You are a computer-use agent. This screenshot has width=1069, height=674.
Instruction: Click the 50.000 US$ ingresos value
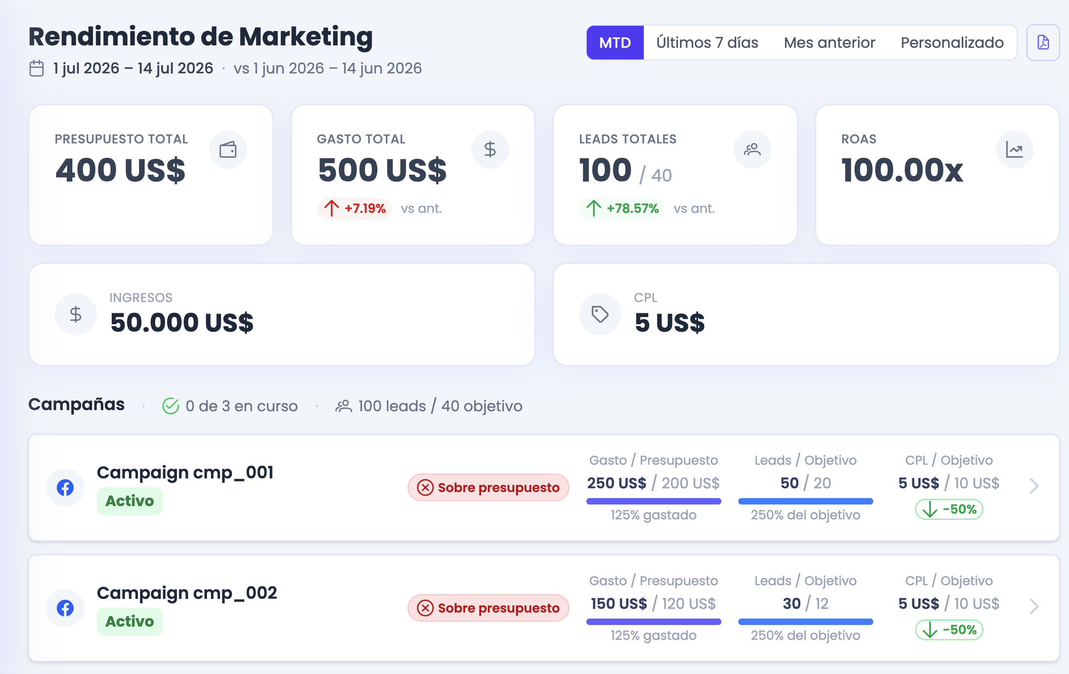[x=182, y=323]
